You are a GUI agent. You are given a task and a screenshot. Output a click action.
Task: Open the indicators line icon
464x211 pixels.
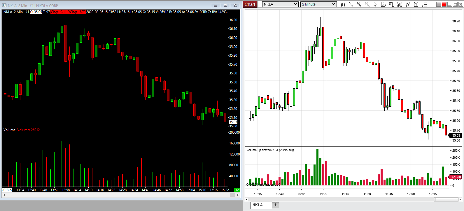408,4
